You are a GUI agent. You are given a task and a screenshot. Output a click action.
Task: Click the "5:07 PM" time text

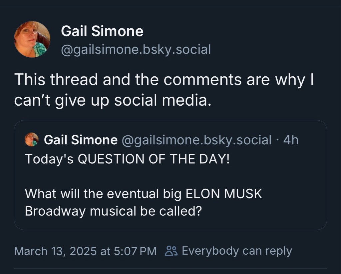tap(136, 251)
